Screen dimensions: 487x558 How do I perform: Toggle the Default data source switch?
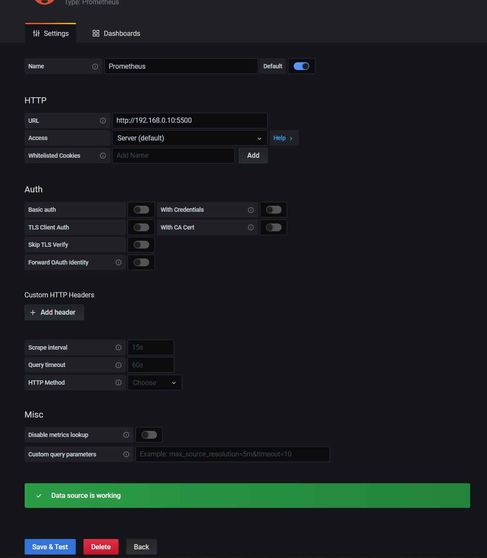301,66
